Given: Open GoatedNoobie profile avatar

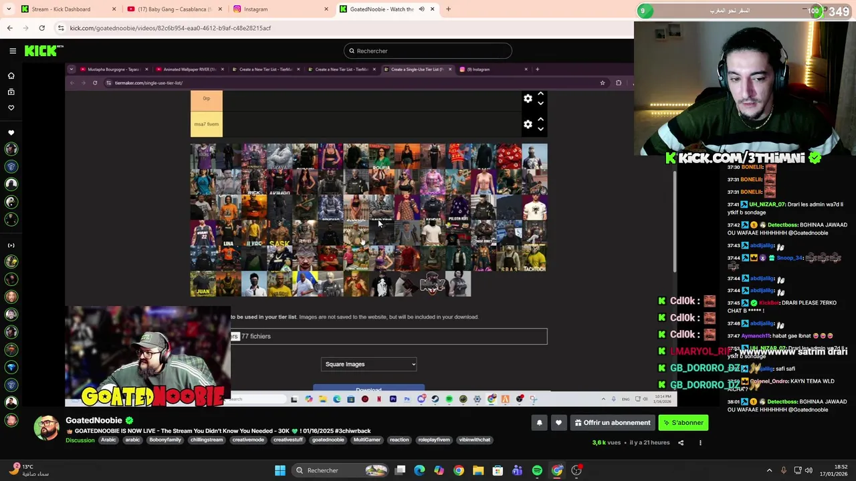Looking at the screenshot, I should click(46, 428).
